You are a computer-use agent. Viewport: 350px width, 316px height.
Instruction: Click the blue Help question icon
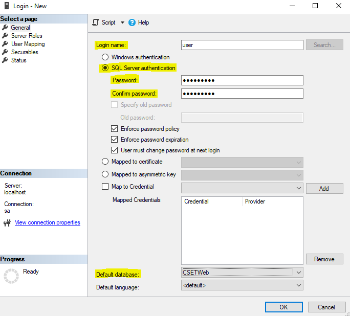pos(132,22)
